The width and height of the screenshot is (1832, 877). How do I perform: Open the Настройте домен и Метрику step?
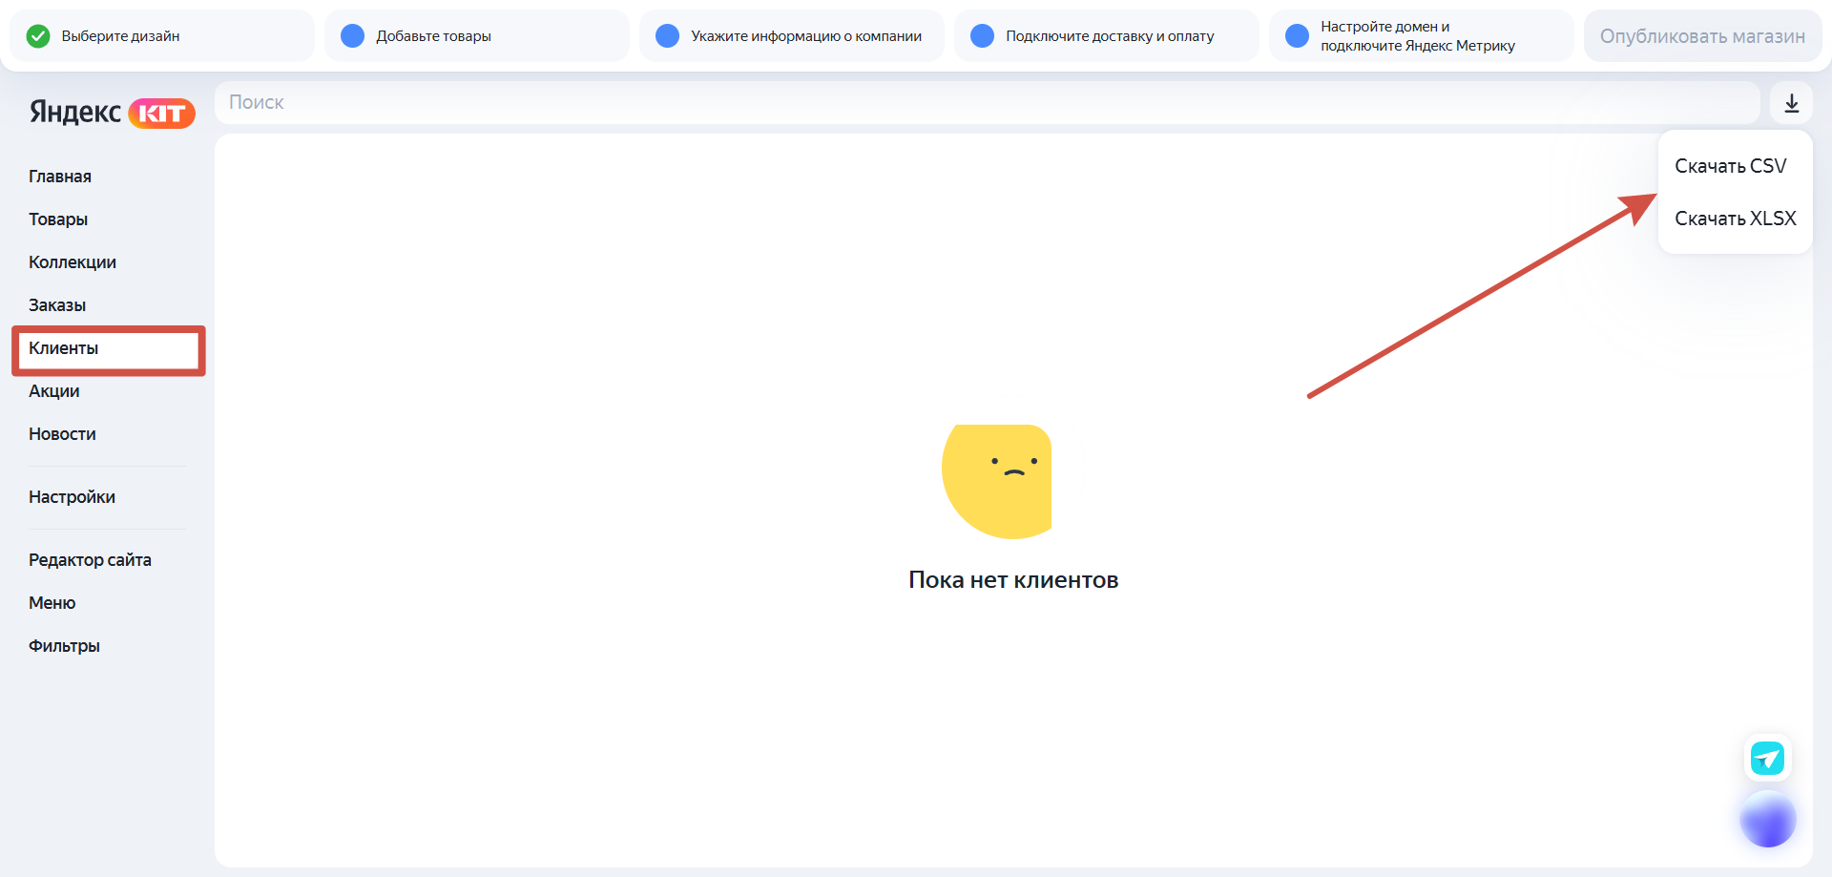(1422, 36)
